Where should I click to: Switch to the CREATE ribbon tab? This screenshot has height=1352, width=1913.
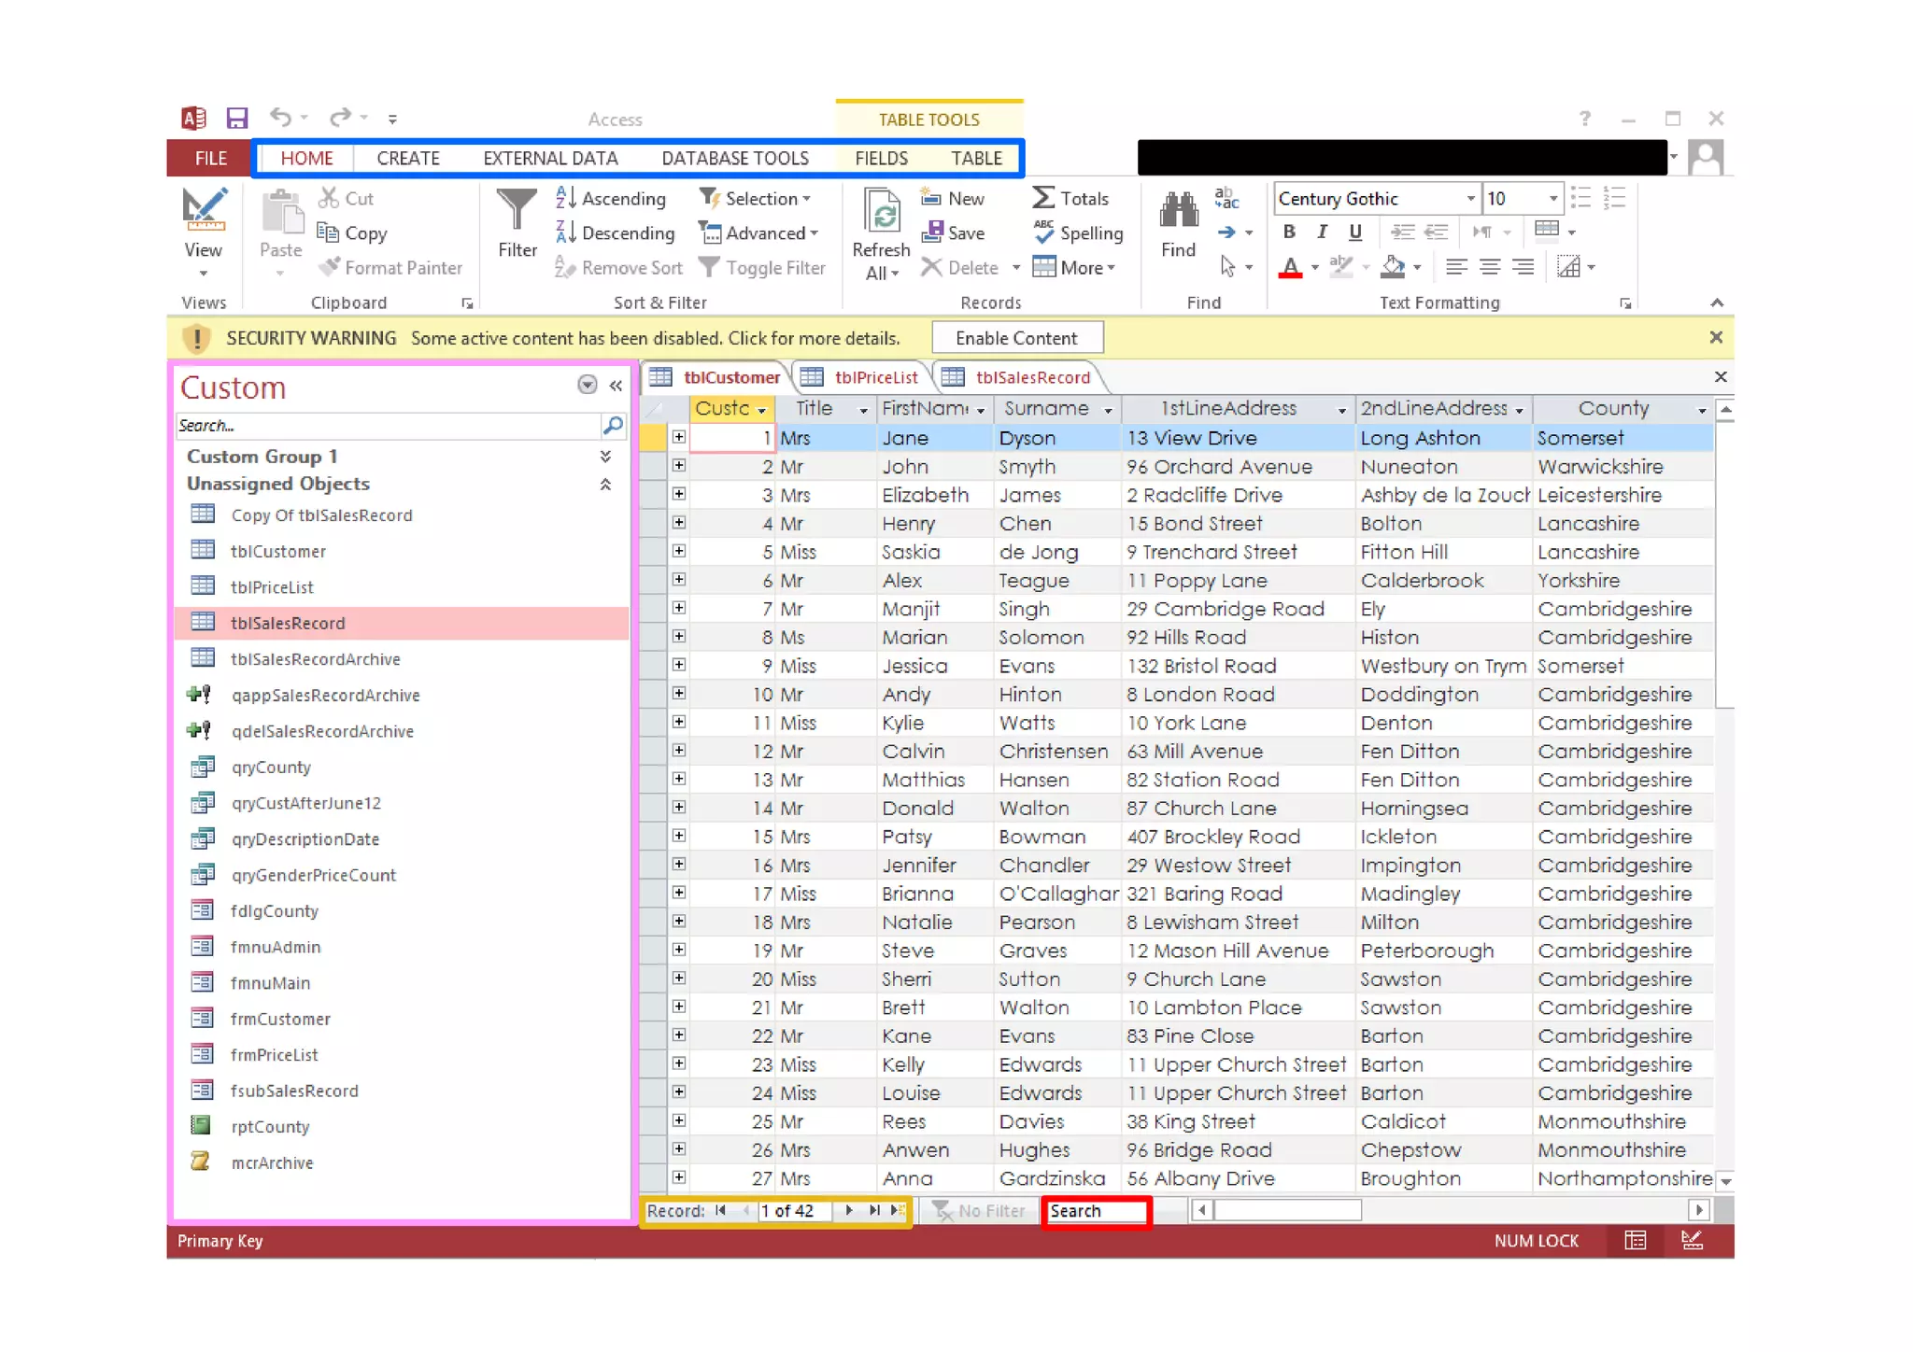pos(407,158)
